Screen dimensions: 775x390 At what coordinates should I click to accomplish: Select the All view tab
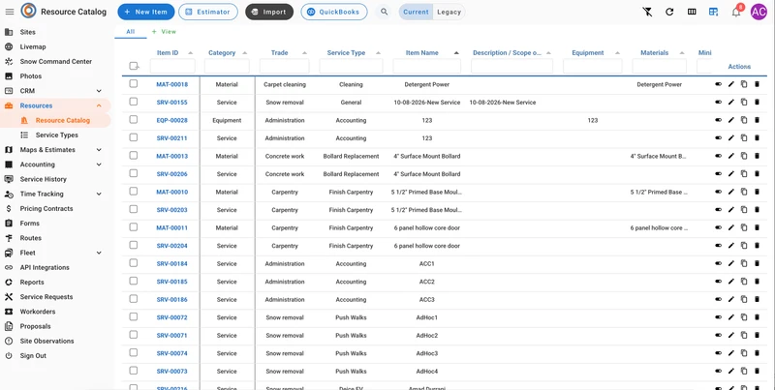131,32
